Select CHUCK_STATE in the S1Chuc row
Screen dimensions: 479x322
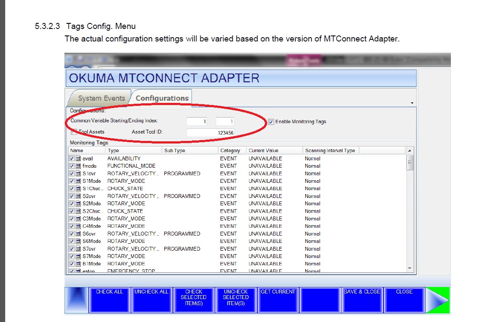click(125, 188)
